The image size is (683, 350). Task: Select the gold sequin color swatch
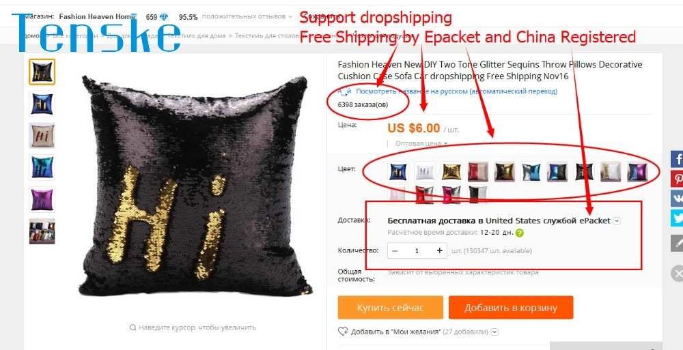pos(451,171)
